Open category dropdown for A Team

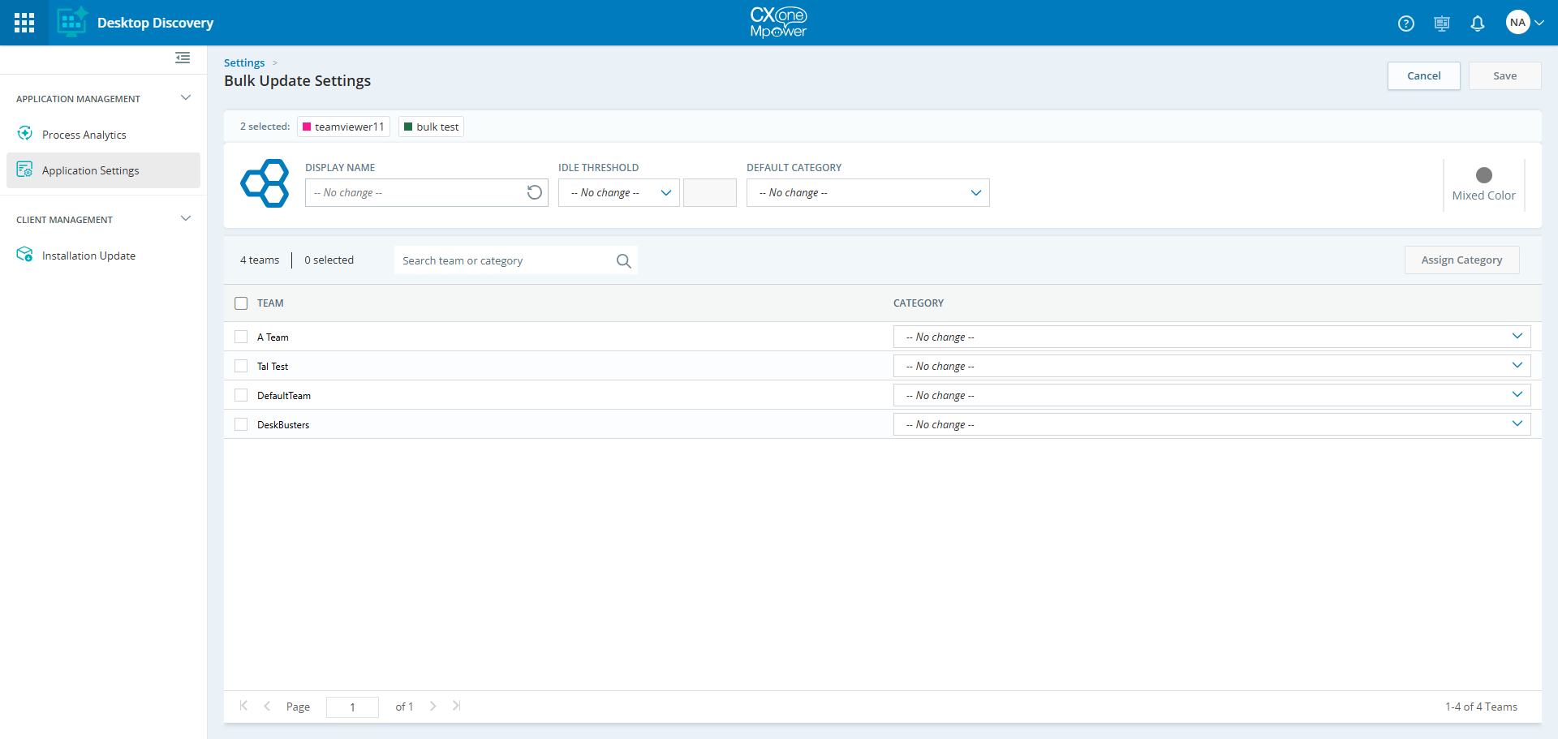pos(1212,337)
